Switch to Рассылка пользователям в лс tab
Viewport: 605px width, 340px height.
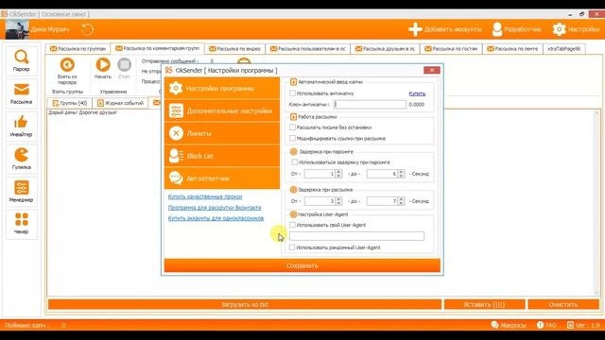point(308,49)
